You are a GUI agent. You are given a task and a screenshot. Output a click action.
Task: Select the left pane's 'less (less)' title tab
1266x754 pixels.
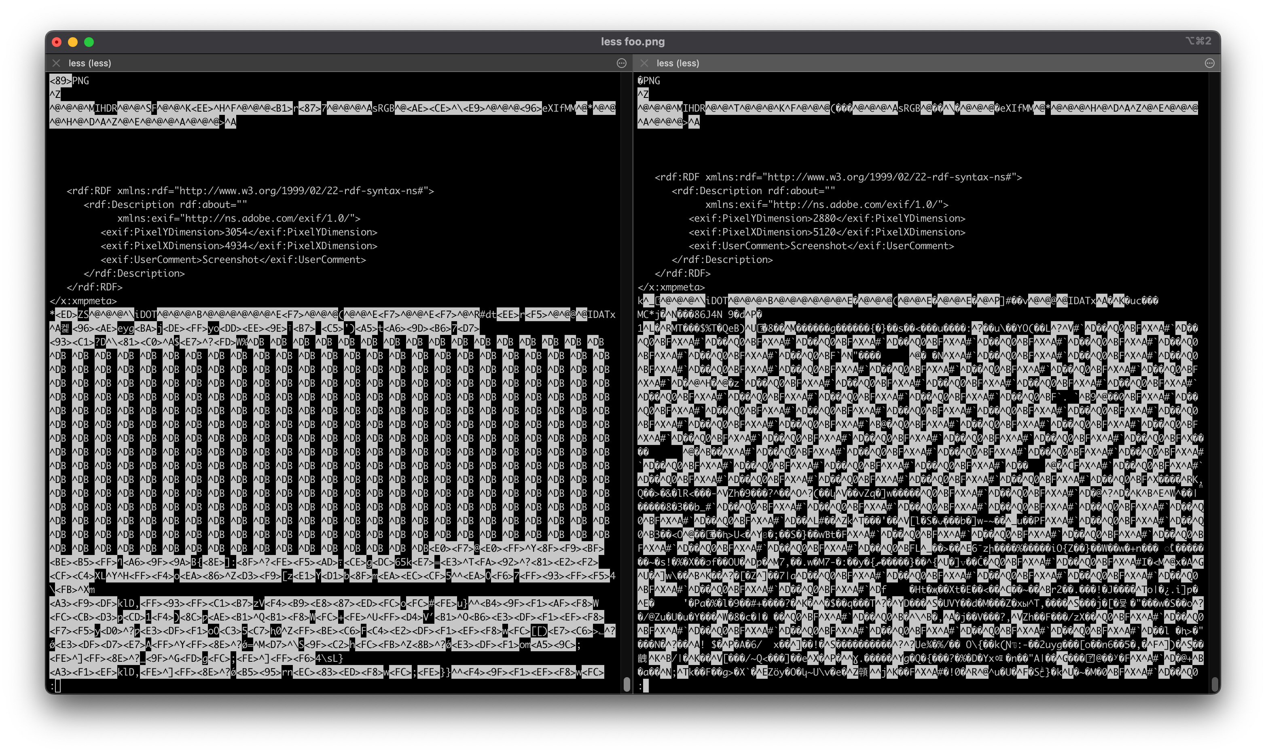coord(91,63)
